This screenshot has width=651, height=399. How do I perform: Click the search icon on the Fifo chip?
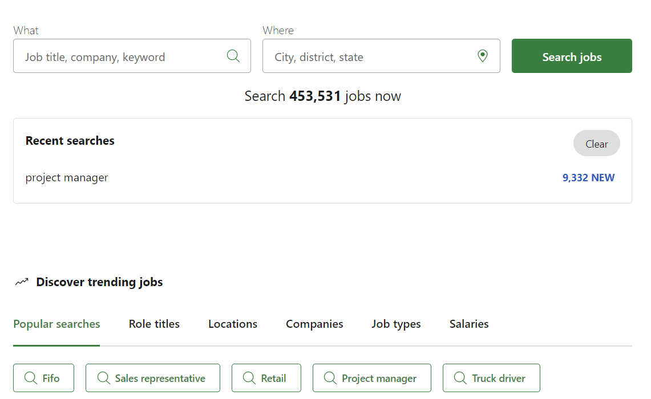(31, 378)
